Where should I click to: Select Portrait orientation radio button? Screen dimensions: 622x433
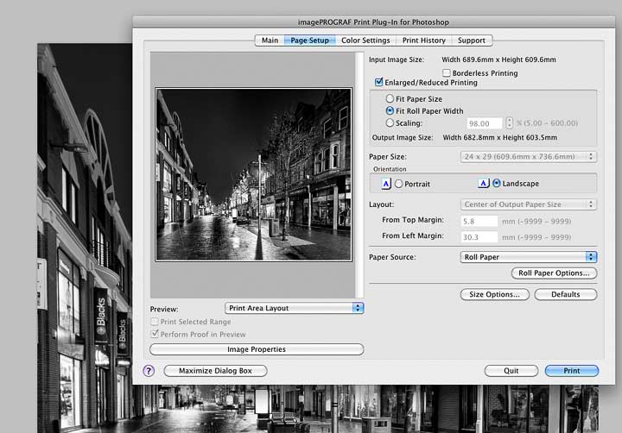tap(398, 184)
